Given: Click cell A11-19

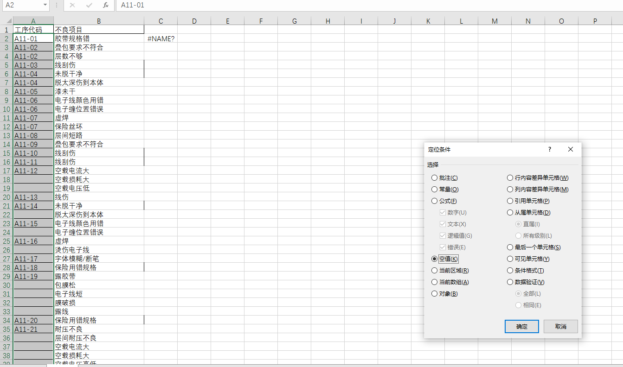Looking at the screenshot, I should click(x=33, y=276).
